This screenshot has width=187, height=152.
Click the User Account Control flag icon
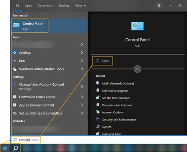click(x=15, y=84)
